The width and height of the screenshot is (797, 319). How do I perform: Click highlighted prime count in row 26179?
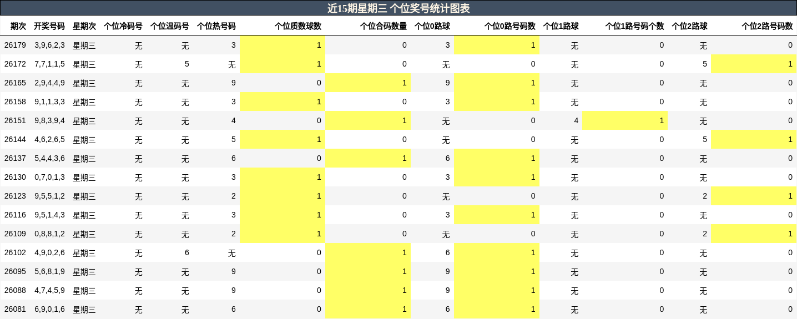[x=283, y=45]
